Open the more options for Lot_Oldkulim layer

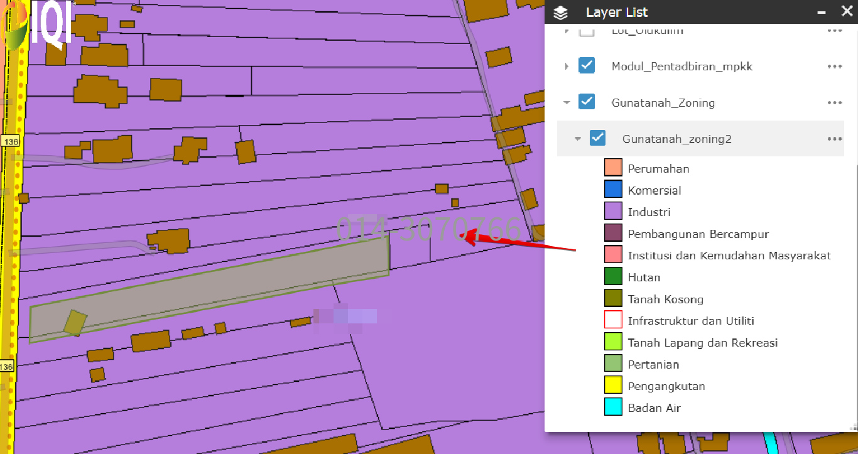point(834,31)
